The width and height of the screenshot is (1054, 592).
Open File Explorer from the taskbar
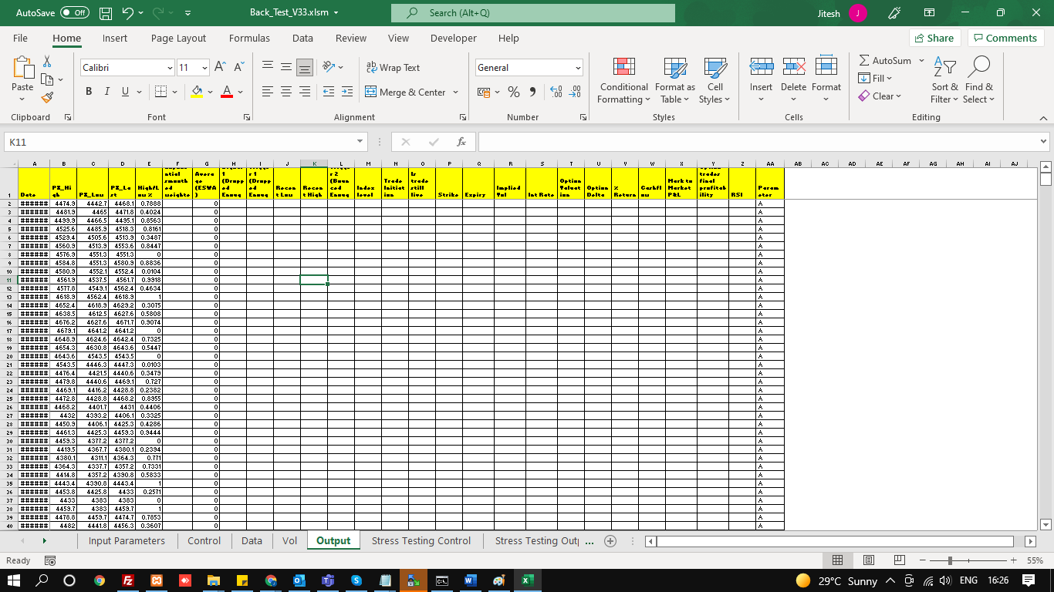213,580
